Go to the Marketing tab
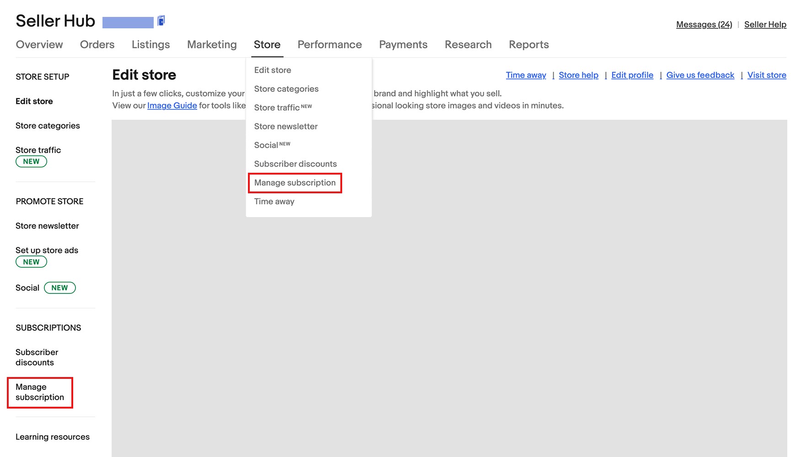Viewport: 801px width, 457px height. point(212,44)
